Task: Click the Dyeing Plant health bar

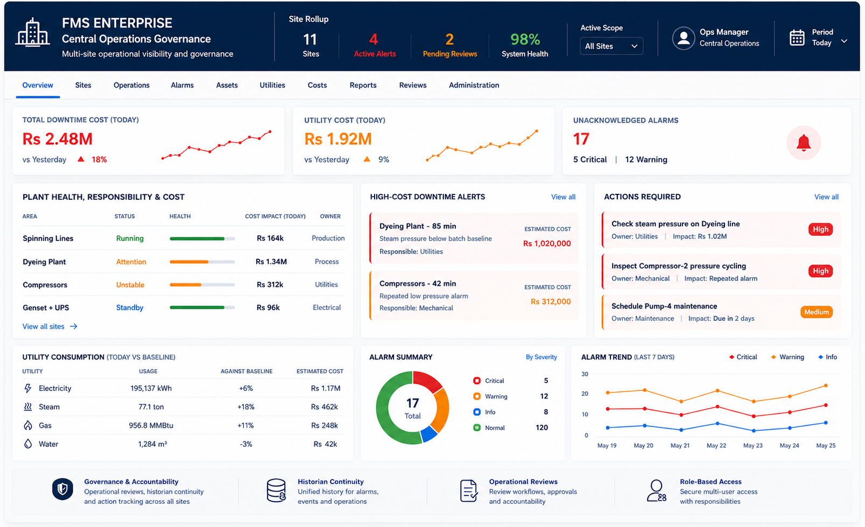Action: (202, 262)
